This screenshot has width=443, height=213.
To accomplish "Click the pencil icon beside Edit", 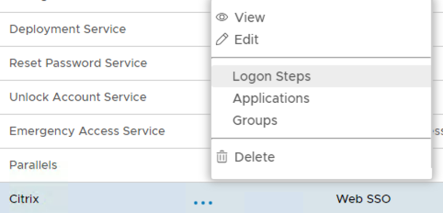I will (222, 40).
